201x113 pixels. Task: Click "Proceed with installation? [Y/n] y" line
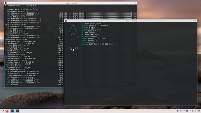point(22,9)
